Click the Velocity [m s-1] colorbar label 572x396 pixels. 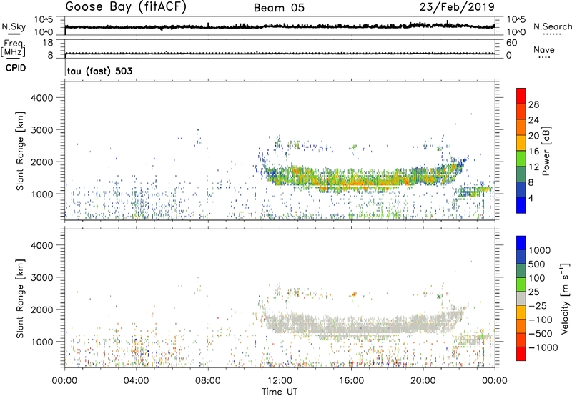[x=565, y=298]
